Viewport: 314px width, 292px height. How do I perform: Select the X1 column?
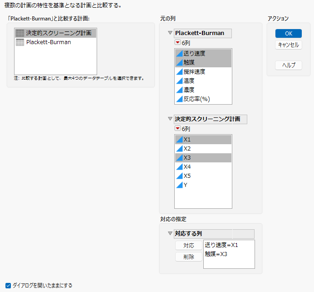point(203,140)
